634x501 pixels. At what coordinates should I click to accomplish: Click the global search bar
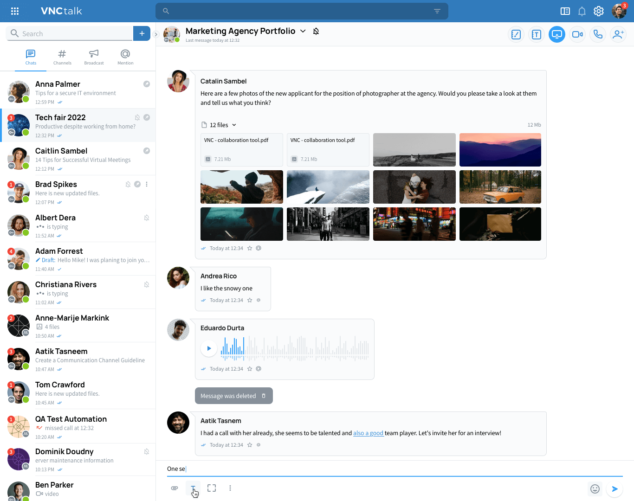(x=302, y=11)
